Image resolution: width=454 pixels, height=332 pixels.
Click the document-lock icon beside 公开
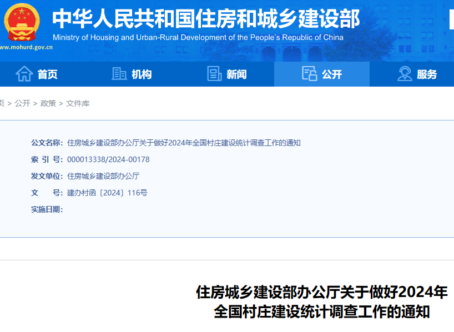pyautogui.click(x=310, y=74)
